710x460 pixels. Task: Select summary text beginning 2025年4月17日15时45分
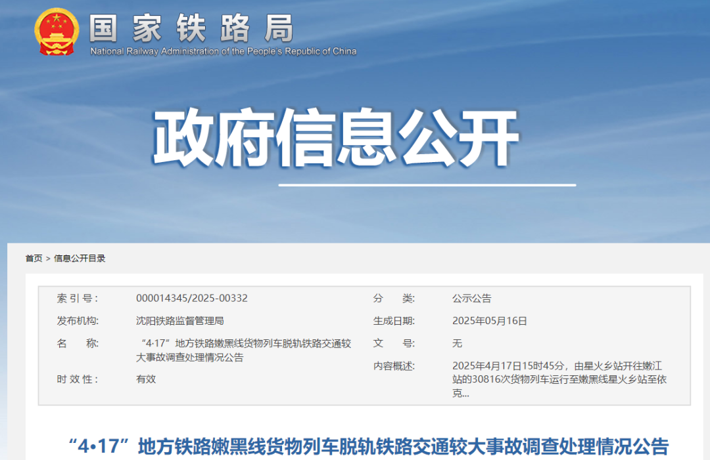[x=559, y=379]
